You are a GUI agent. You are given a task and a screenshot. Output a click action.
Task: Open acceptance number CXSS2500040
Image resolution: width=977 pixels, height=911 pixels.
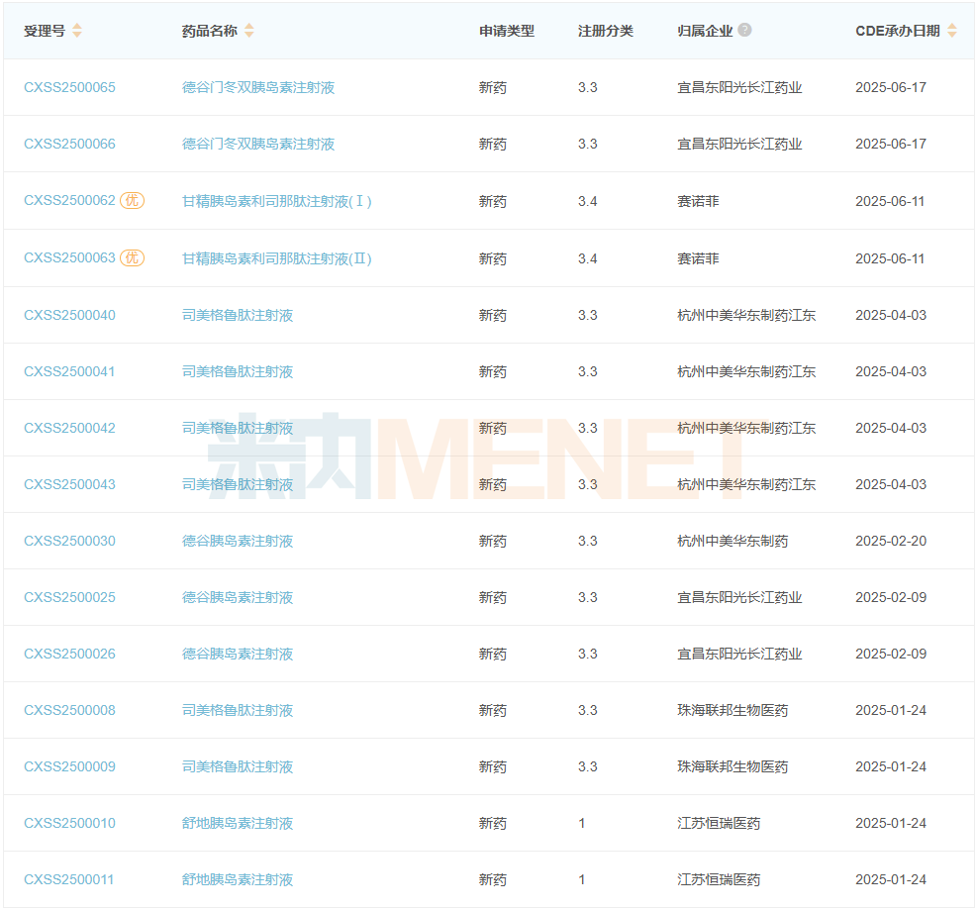click(x=69, y=315)
